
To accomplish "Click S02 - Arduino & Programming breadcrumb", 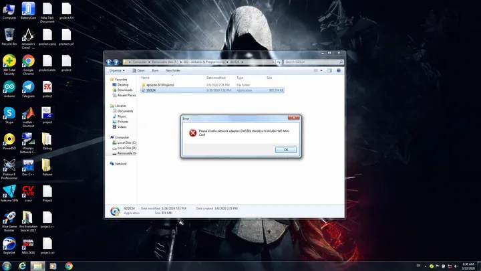I will [204, 62].
